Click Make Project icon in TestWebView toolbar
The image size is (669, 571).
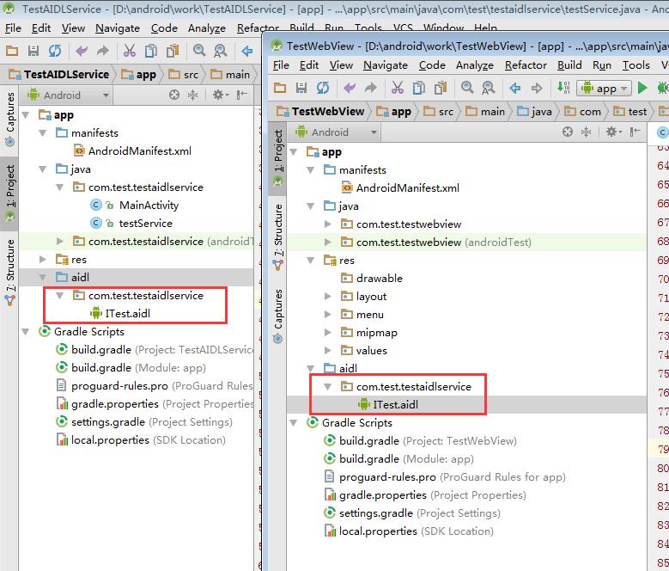[563, 88]
